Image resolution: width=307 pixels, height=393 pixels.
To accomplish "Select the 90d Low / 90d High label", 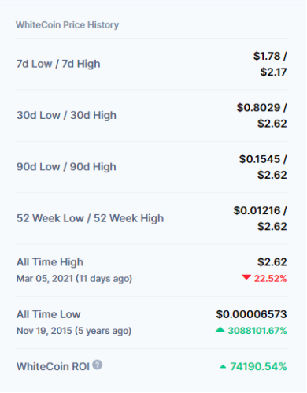I will (66, 167).
